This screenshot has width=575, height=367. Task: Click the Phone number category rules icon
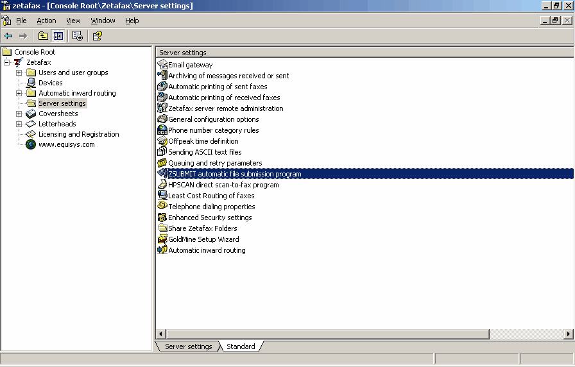coord(162,130)
